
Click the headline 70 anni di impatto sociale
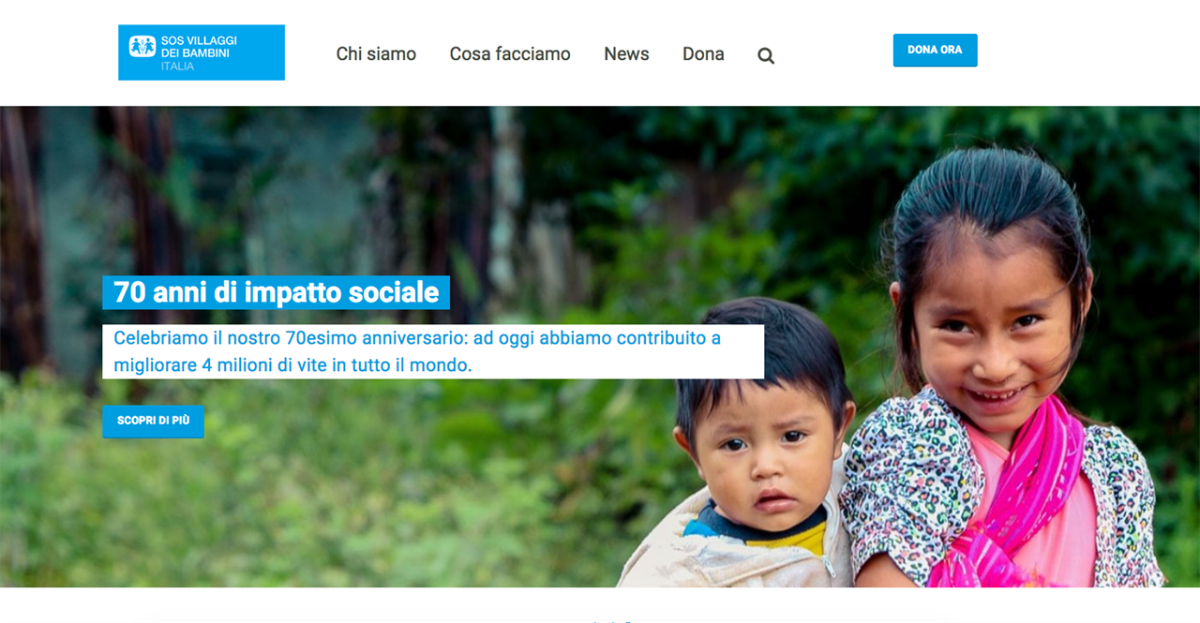[277, 292]
